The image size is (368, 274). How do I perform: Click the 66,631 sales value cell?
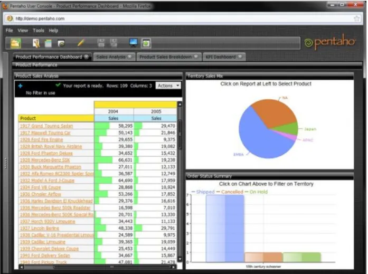[114, 160]
